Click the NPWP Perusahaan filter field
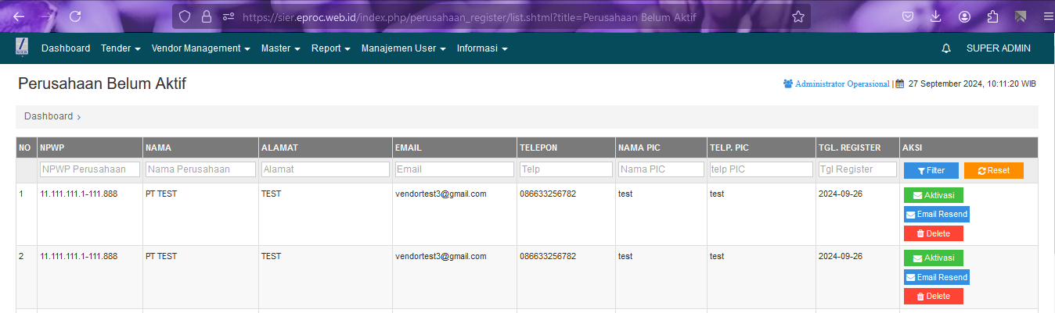1055x313 pixels. pyautogui.click(x=89, y=169)
